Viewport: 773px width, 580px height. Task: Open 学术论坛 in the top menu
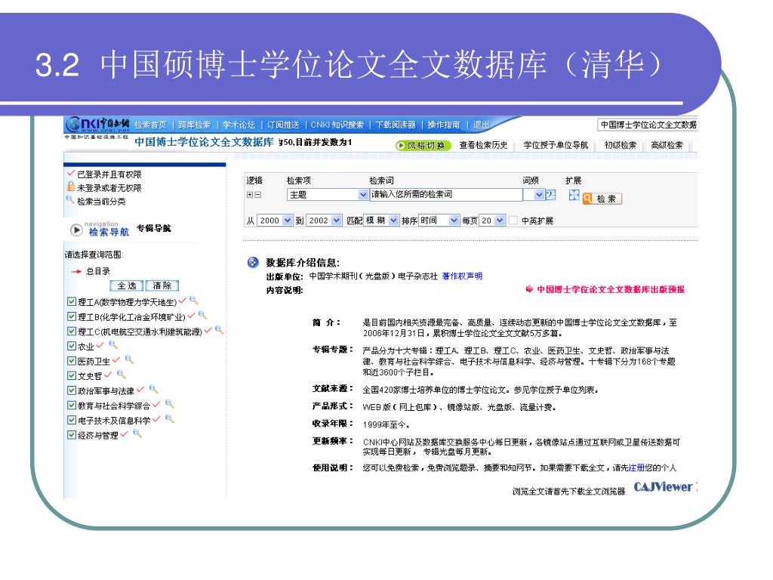coord(239,125)
